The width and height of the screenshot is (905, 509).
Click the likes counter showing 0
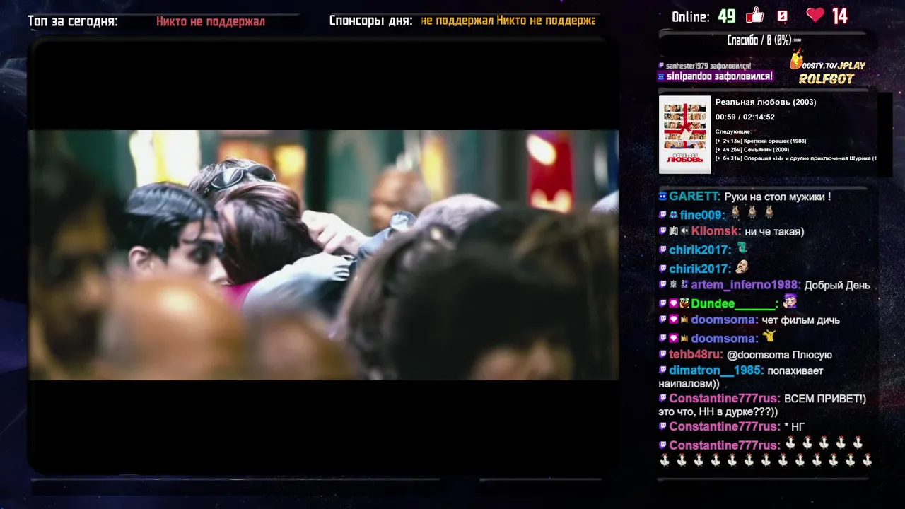pyautogui.click(x=782, y=16)
